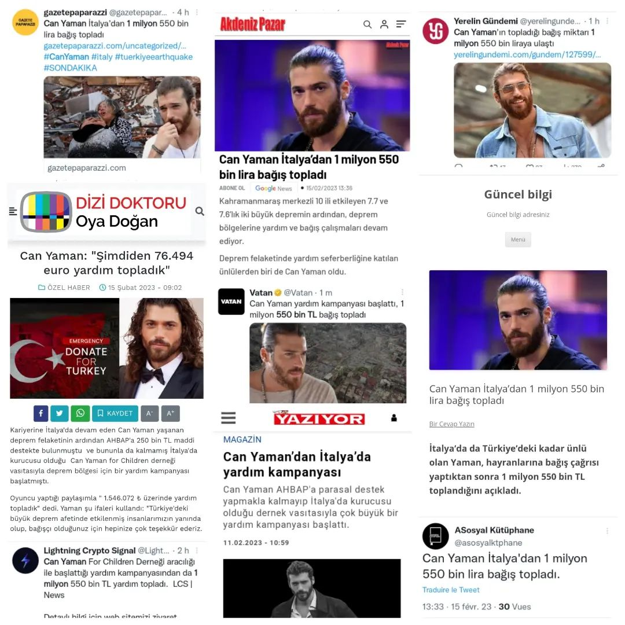Open ASosyal Kütüphane tweet options menu
Viewport: 625px width, 625px height.
(607, 531)
